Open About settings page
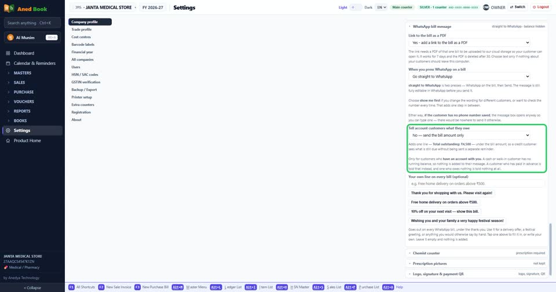The height and width of the screenshot is (292, 556). pos(90,120)
